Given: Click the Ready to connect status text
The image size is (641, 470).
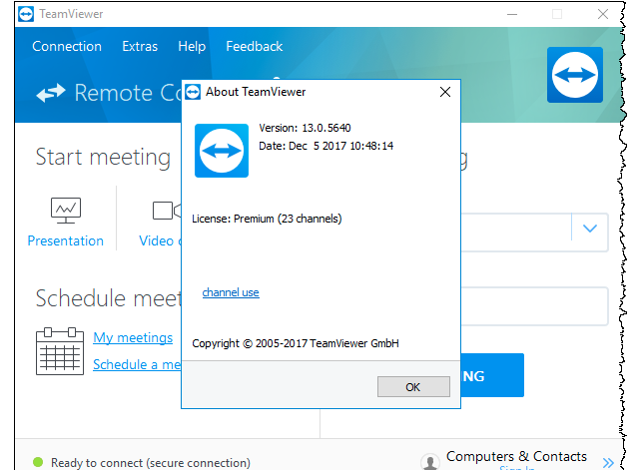Looking at the screenshot, I should [x=151, y=463].
